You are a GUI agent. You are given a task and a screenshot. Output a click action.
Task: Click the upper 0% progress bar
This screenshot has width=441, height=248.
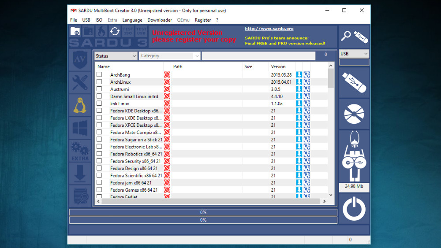(x=203, y=212)
